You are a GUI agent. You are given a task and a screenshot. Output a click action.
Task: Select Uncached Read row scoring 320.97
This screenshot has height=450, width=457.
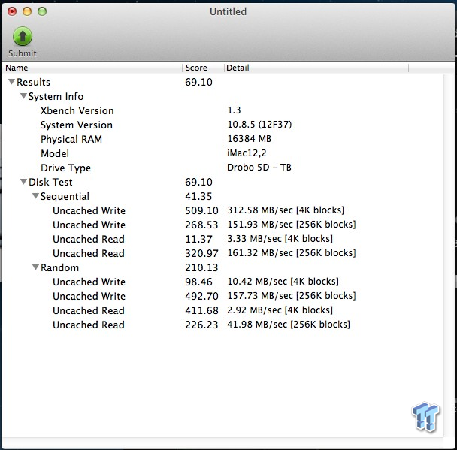[222, 253]
